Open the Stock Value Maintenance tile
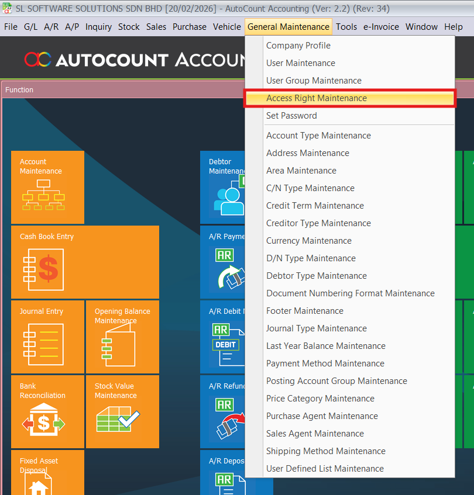 tap(122, 411)
